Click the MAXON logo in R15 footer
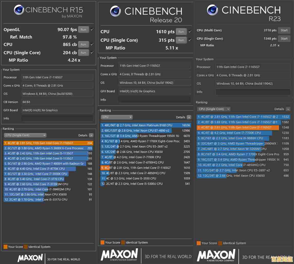 [30, 258]
